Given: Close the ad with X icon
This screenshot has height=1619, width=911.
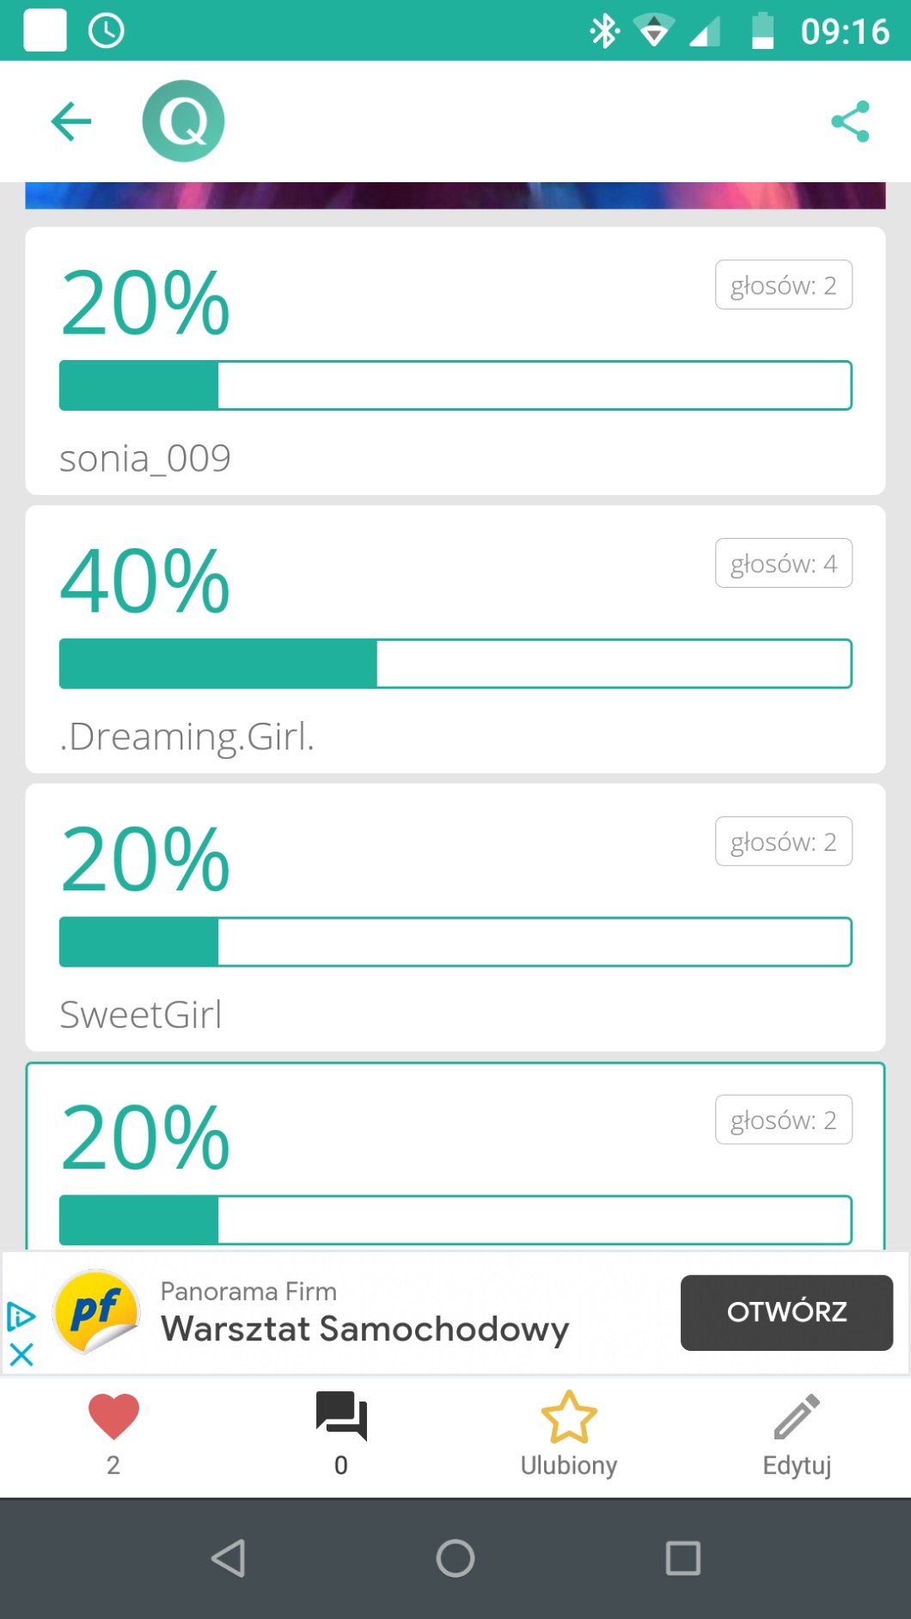Looking at the screenshot, I should 21,1355.
